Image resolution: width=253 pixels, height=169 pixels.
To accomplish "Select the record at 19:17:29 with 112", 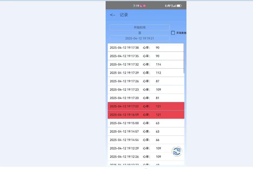I will coord(146,73).
